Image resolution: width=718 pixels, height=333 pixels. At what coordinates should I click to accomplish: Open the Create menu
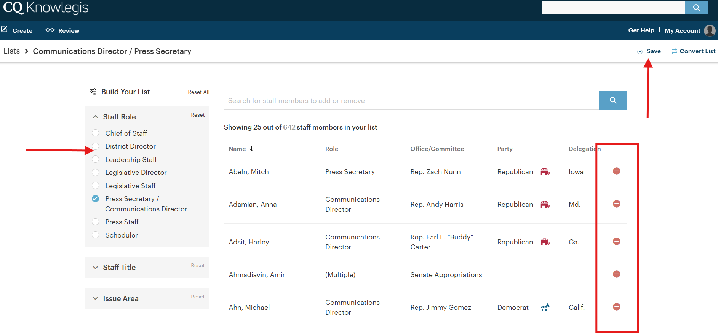point(18,30)
